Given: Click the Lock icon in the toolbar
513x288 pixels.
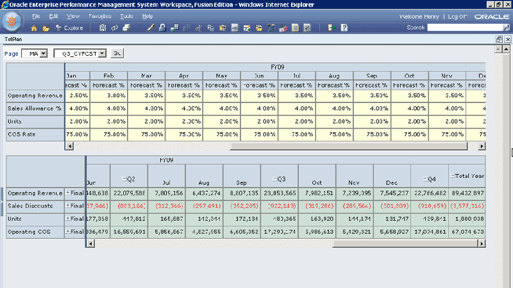Looking at the screenshot, I should pyautogui.click(x=162, y=28).
